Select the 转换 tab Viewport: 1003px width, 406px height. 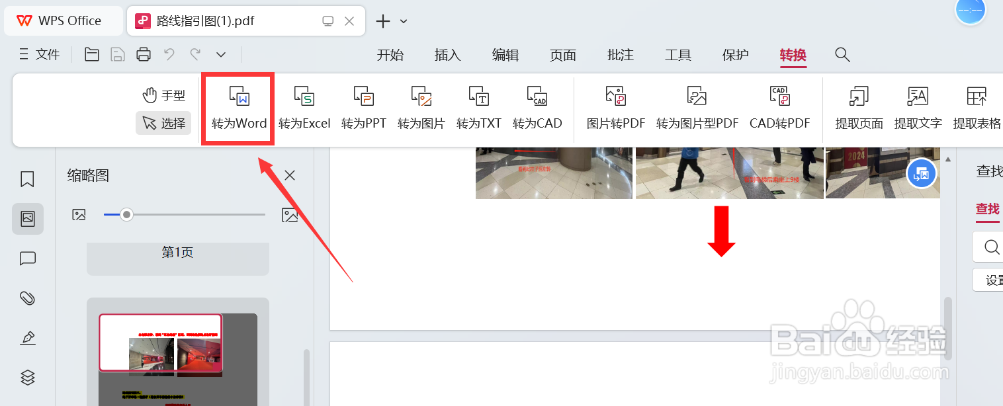(x=793, y=55)
